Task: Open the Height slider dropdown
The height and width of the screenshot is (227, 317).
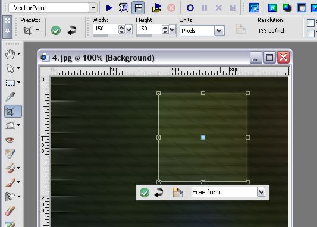Action: click(172, 30)
